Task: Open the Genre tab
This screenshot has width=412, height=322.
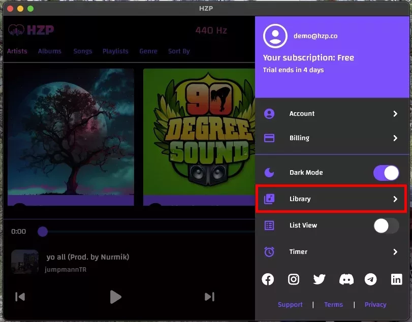Action: 148,51
